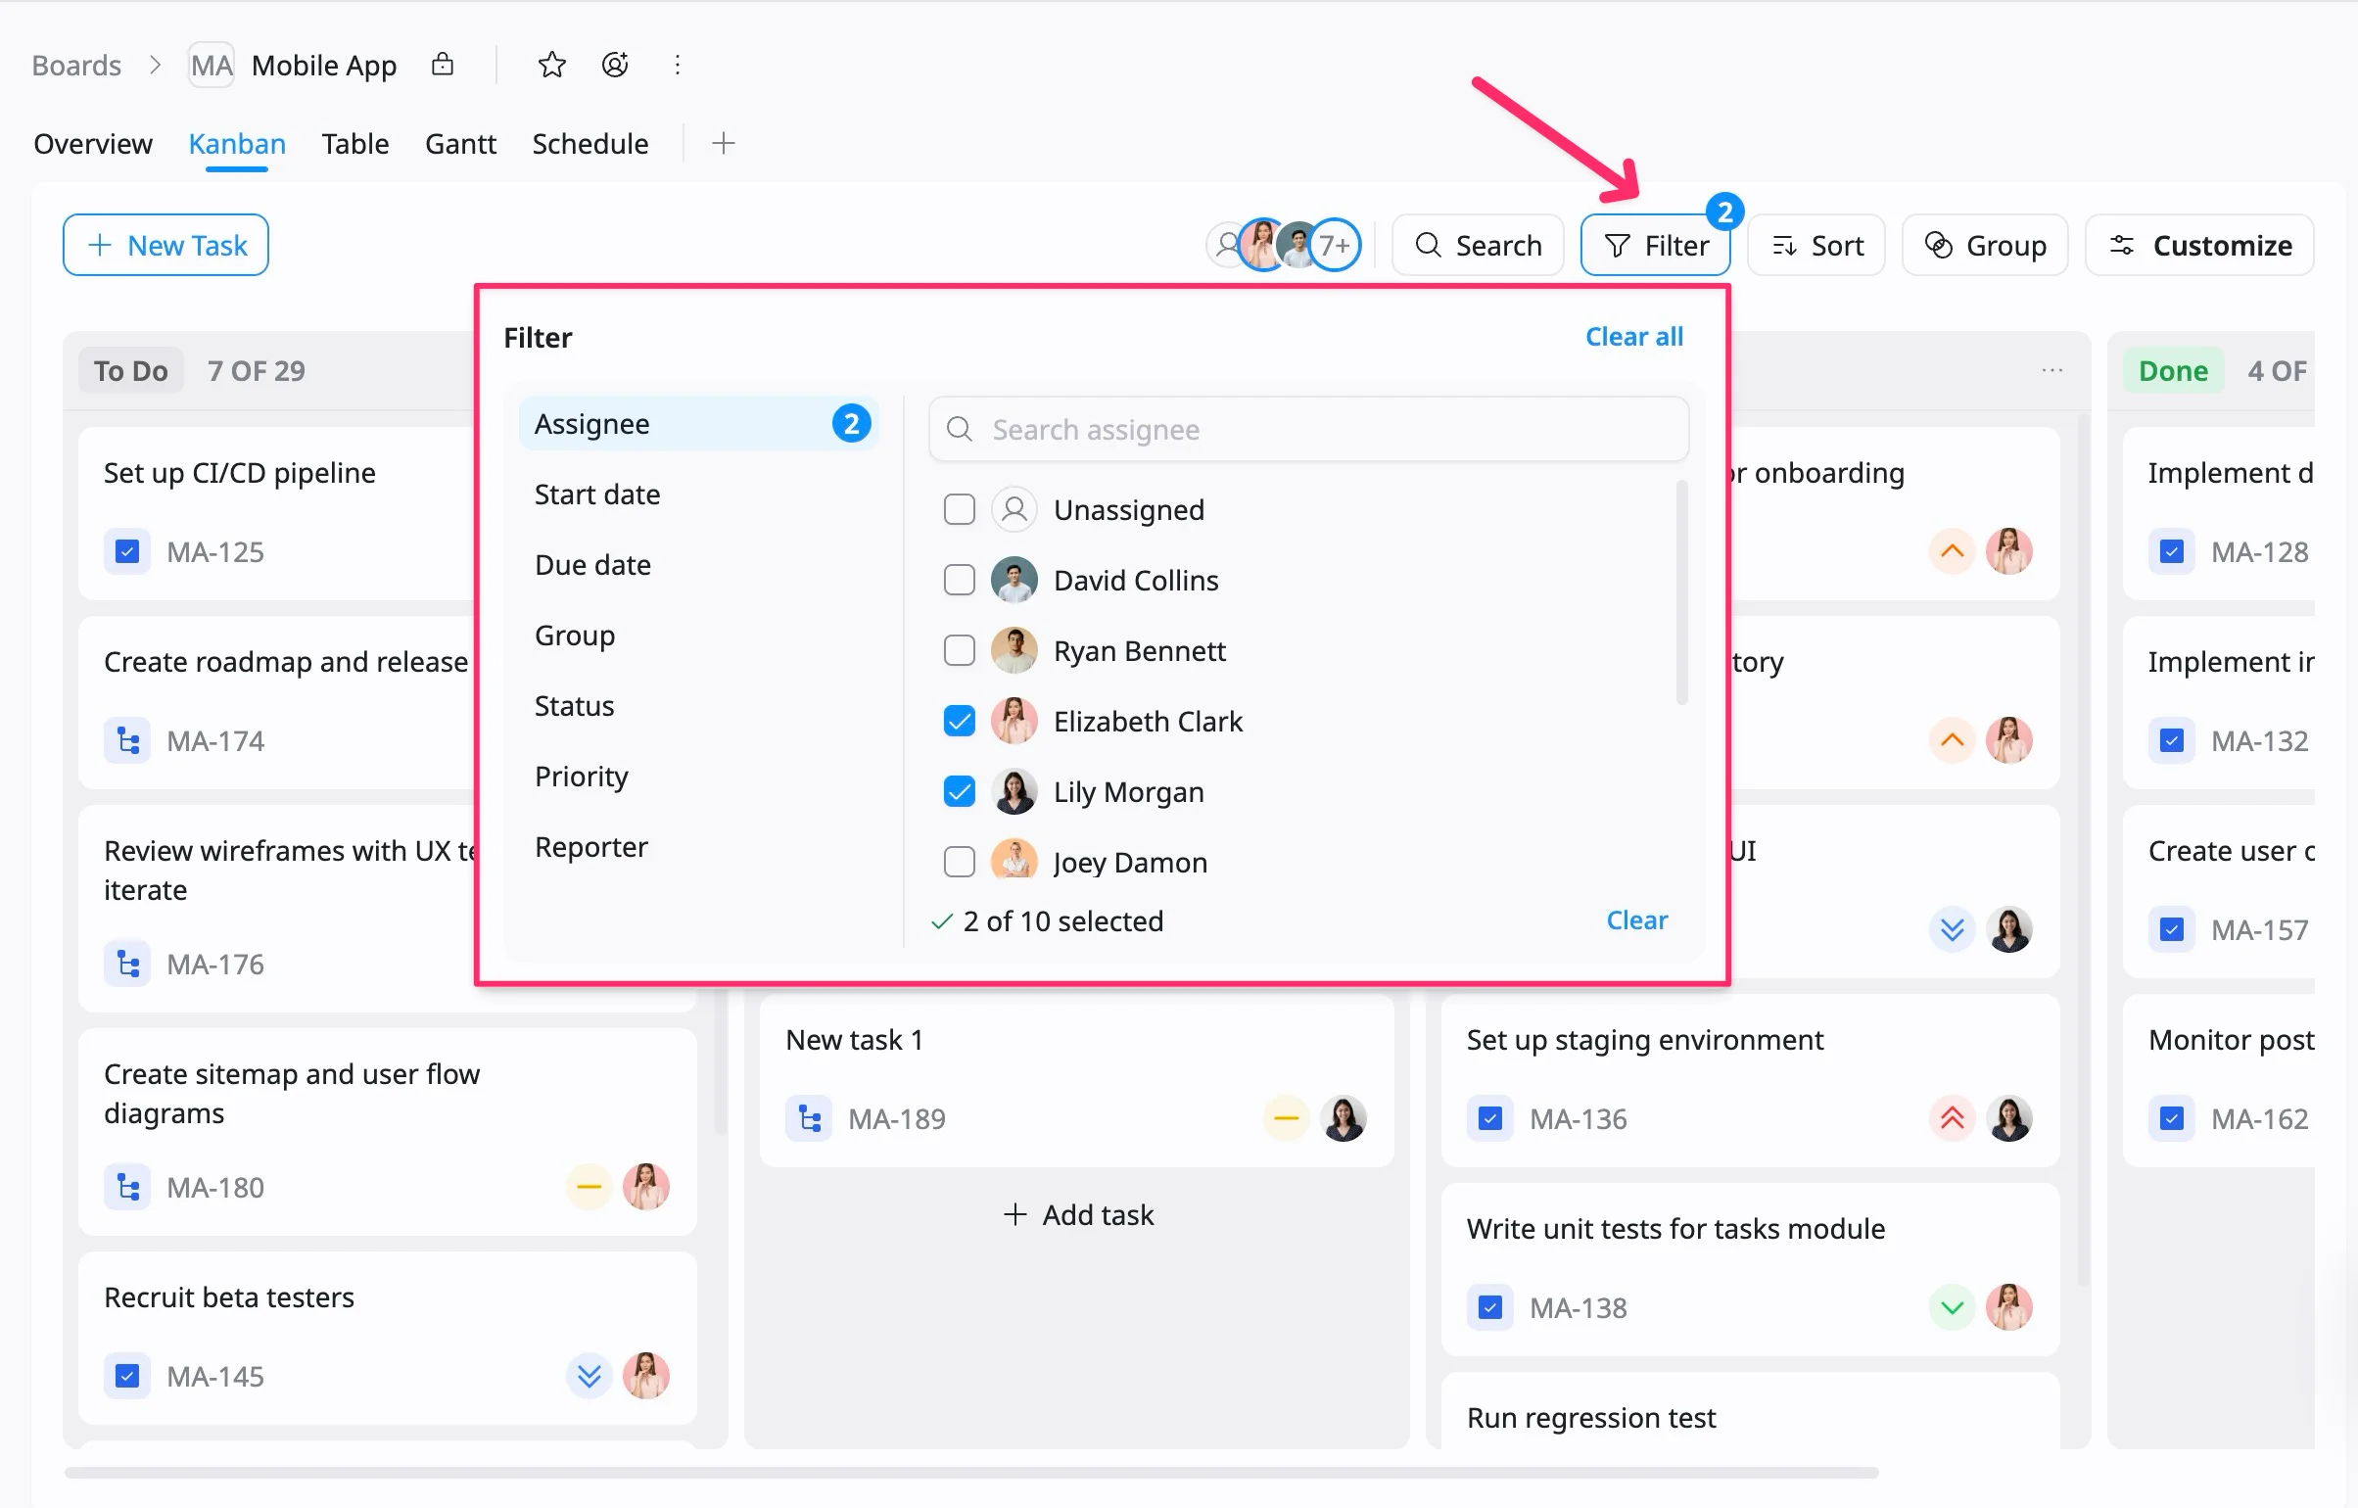
Task: Click Clear all in the Filter panel
Action: (1634, 337)
